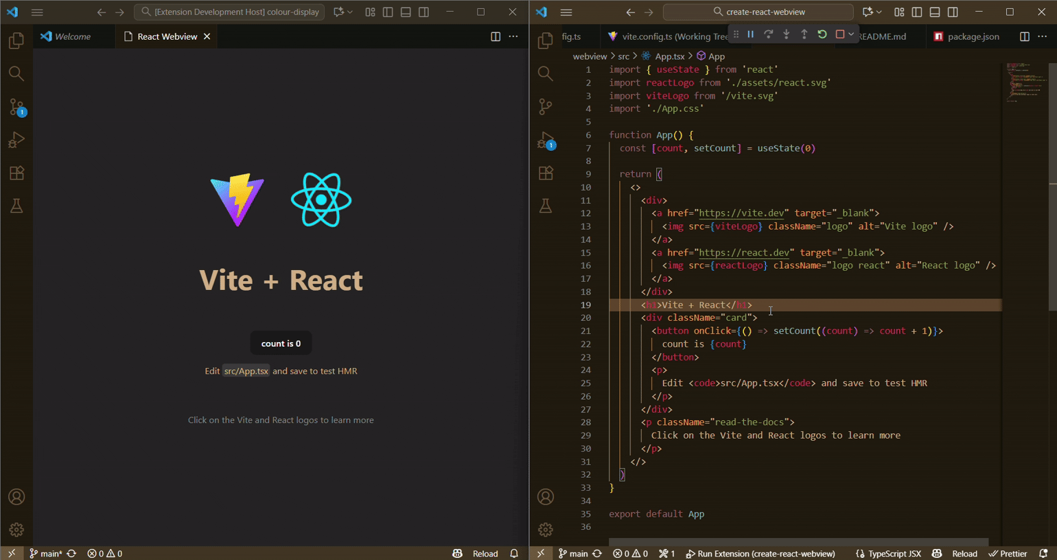Click Step Over in the debug toolbar
Image resolution: width=1057 pixels, height=560 pixels.
tap(768, 34)
